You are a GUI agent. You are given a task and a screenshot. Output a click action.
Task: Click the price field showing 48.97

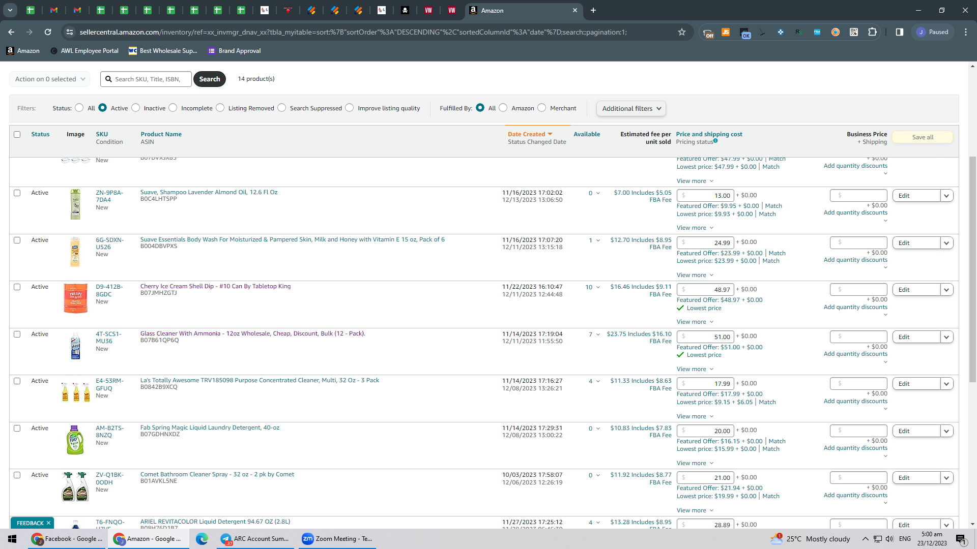[x=705, y=290]
